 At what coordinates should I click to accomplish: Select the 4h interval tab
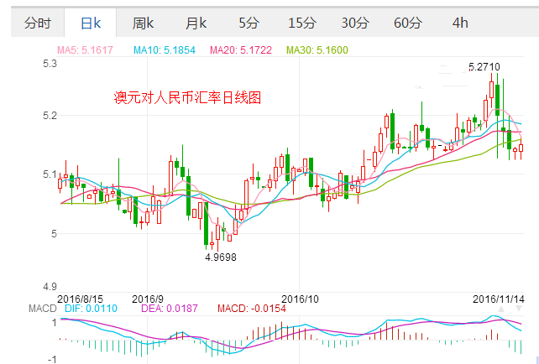pyautogui.click(x=460, y=23)
